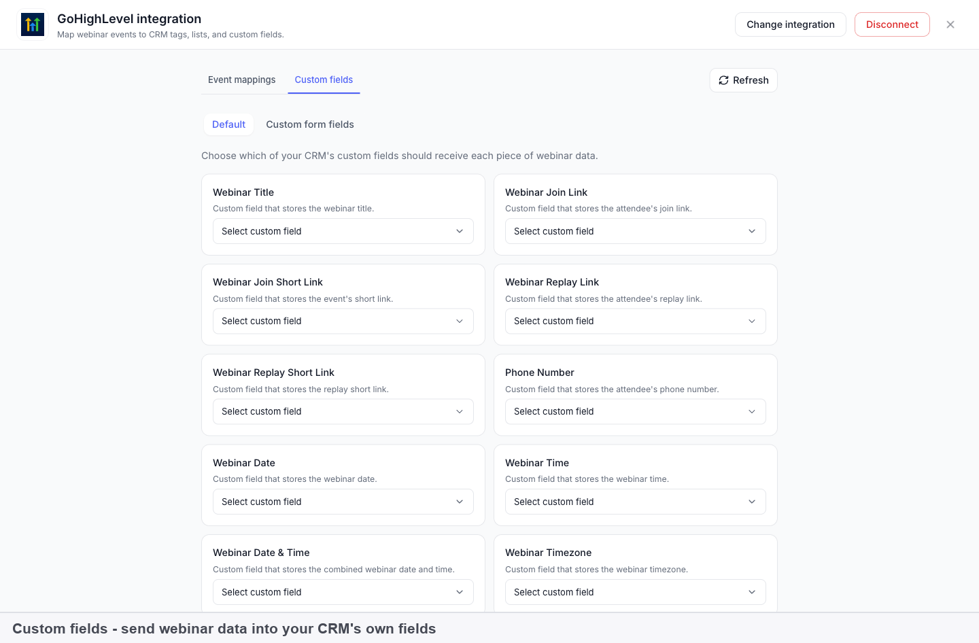This screenshot has height=643, width=979.
Task: Expand the Webinar Join Short Link dropdown
Action: [343, 321]
